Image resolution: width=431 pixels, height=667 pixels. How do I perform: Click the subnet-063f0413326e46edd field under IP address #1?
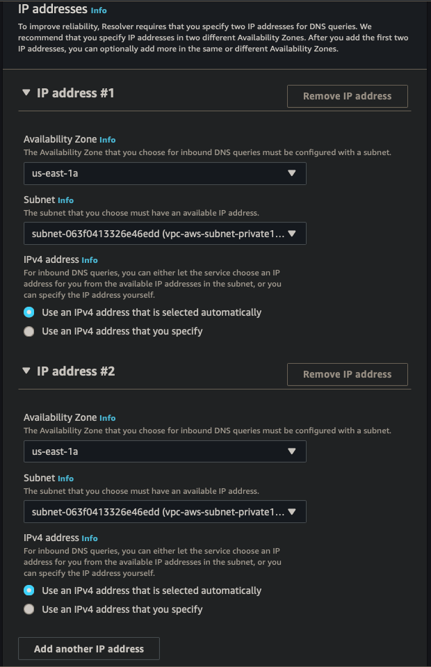pyautogui.click(x=165, y=233)
